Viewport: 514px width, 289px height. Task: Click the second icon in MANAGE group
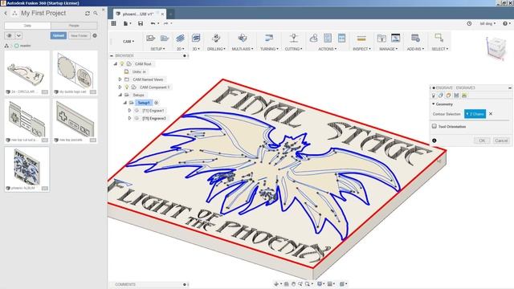pyautogui.click(x=395, y=38)
